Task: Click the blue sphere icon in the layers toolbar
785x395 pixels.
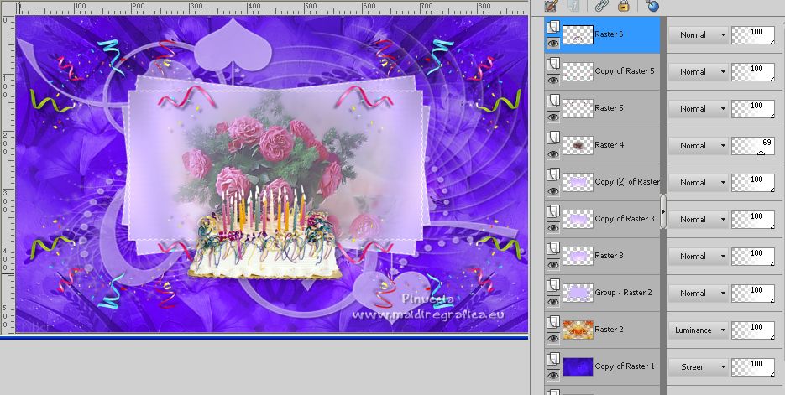Action: [x=652, y=5]
